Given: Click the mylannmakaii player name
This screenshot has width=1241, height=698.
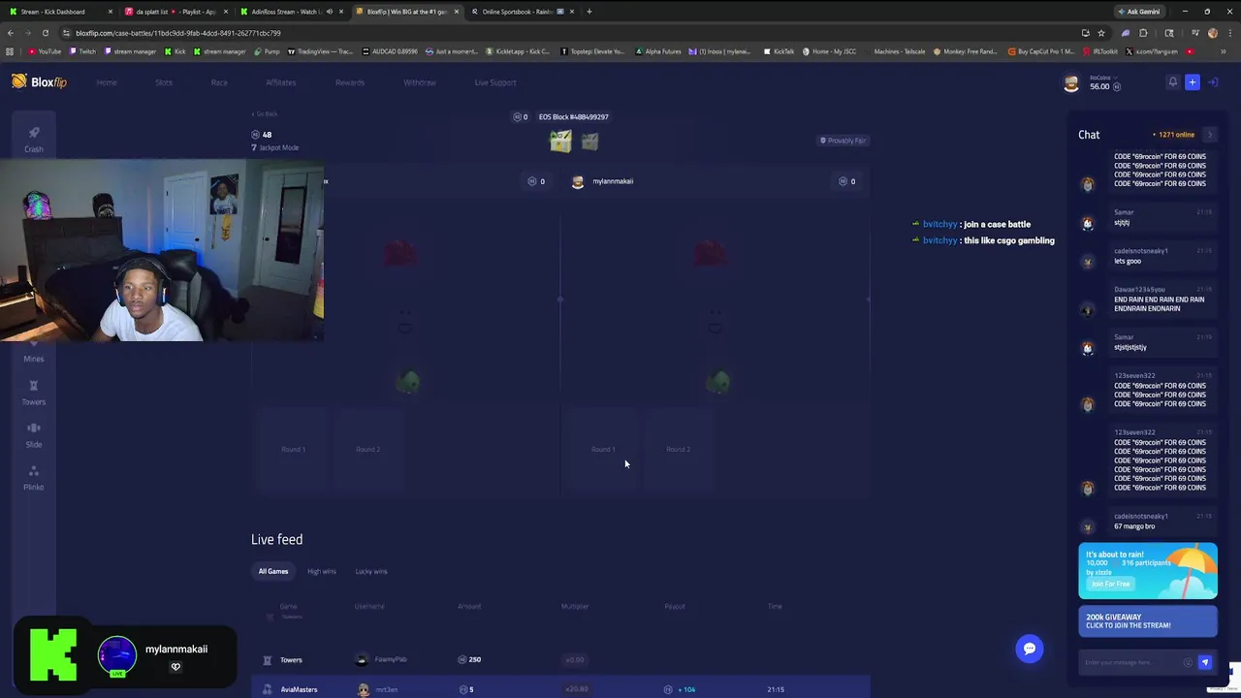Looking at the screenshot, I should 613,181.
